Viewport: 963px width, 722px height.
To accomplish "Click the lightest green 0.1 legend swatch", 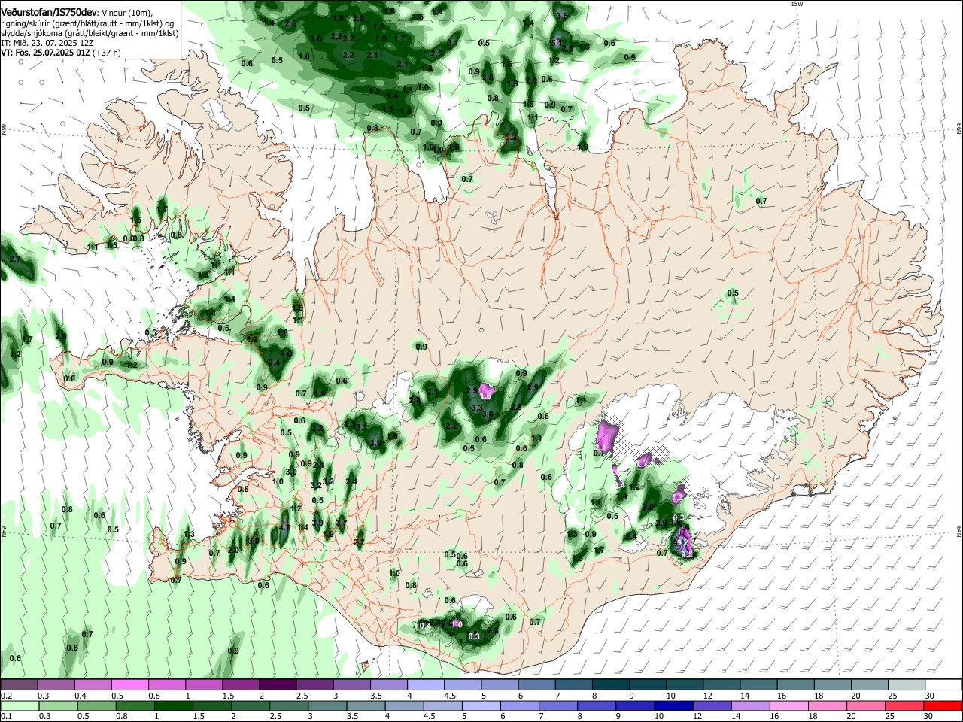I will coord(20,705).
